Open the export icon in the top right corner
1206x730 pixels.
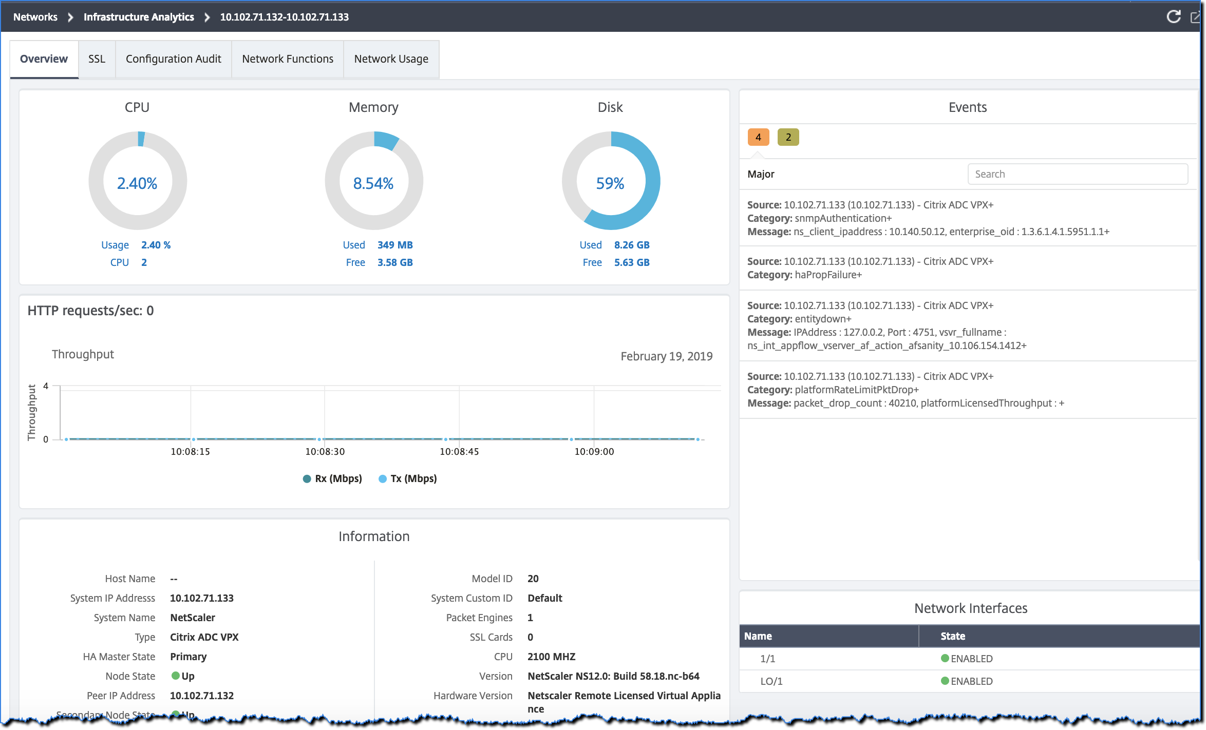[x=1195, y=17]
